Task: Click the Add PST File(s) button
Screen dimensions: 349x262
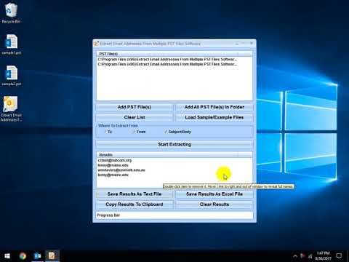Action: (x=135, y=107)
